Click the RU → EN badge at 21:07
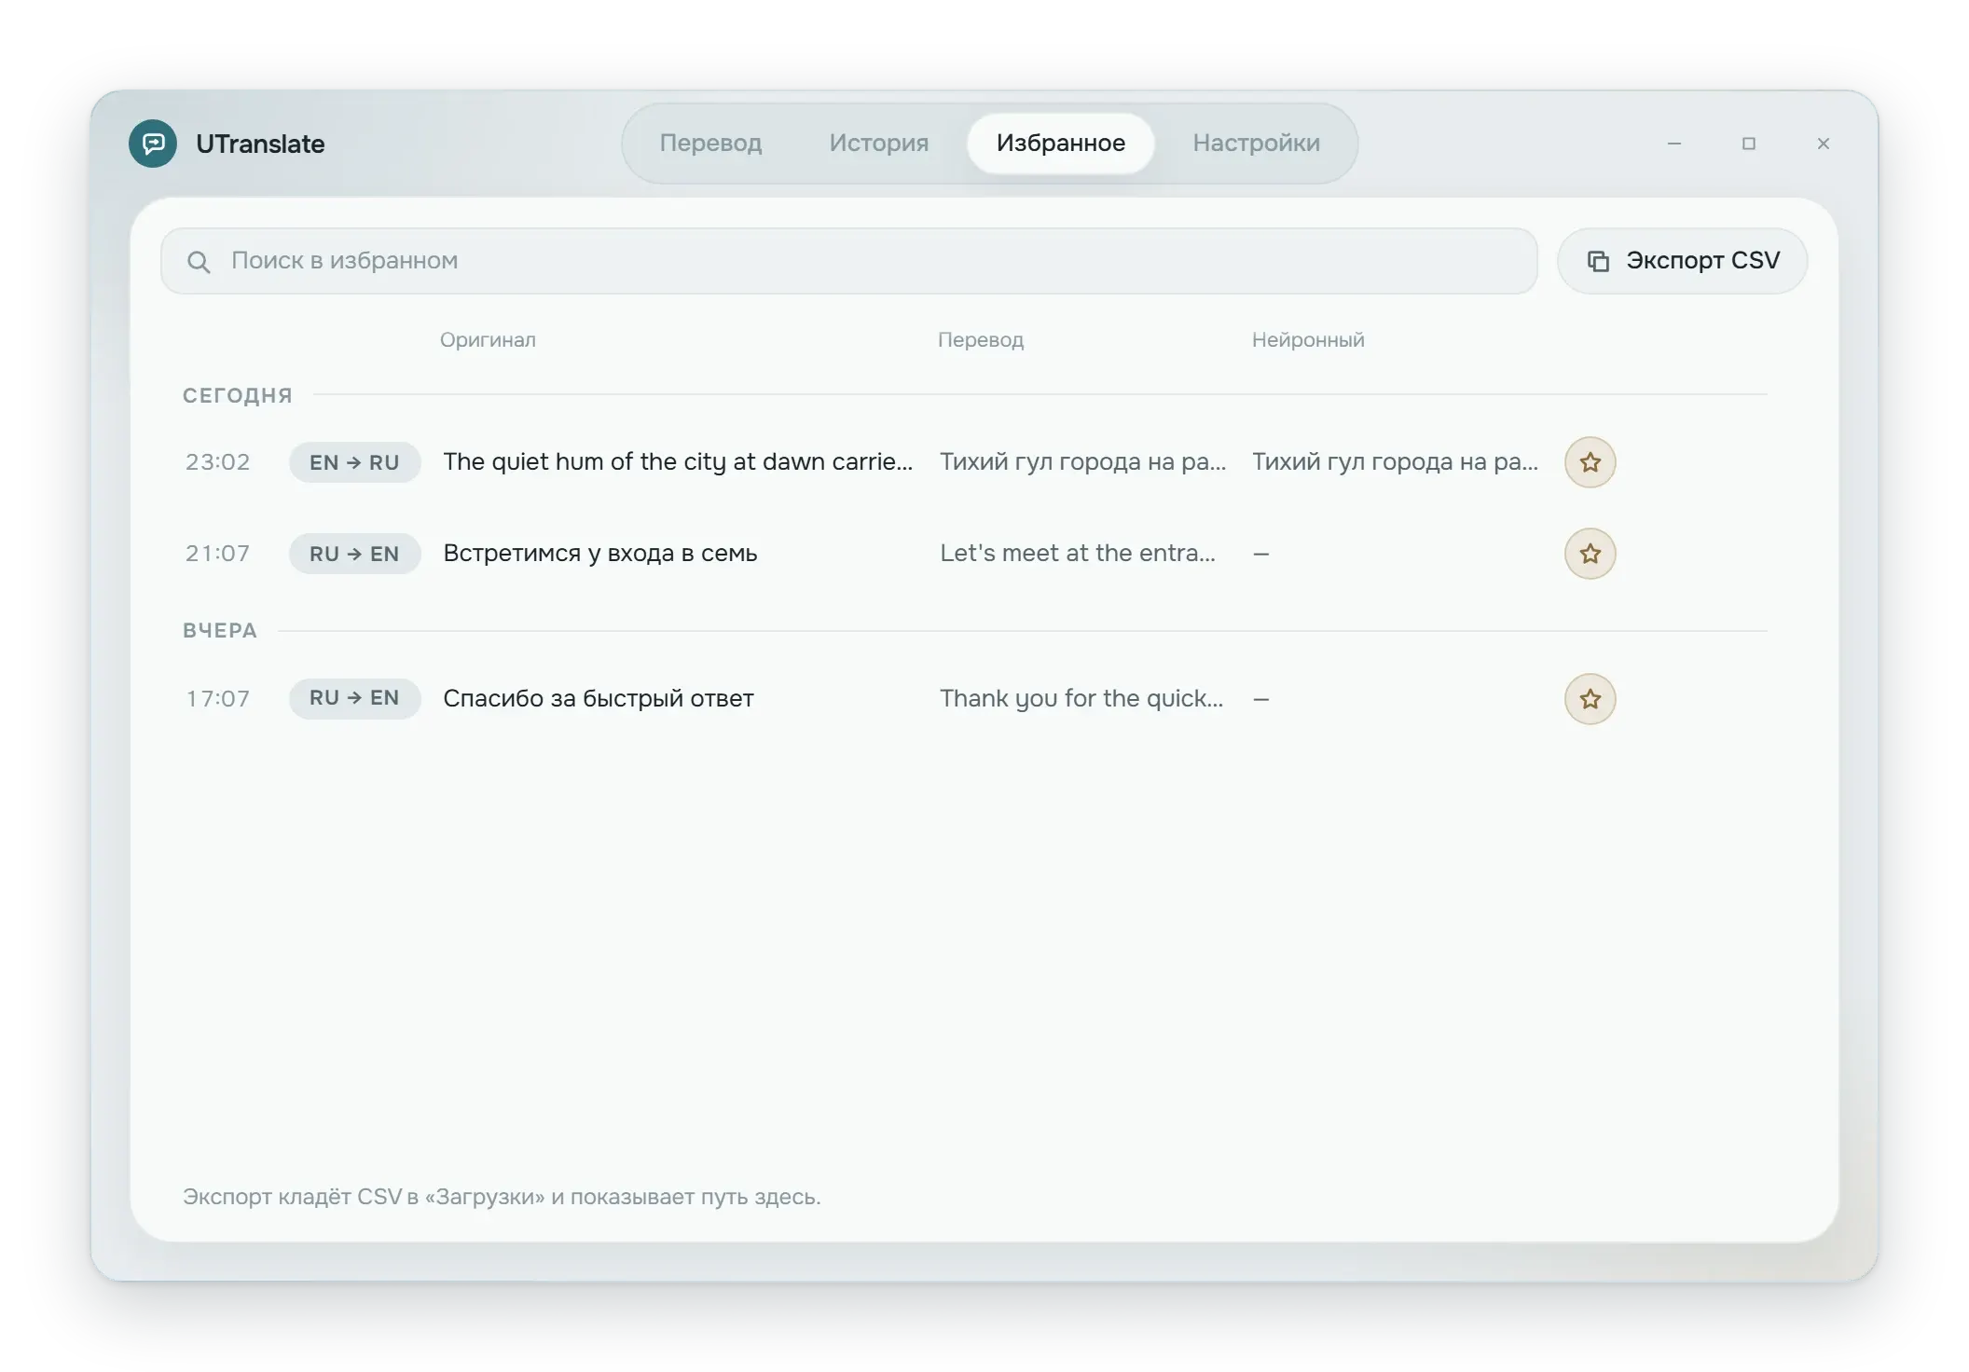This screenshot has width=1969, height=1372. click(x=354, y=554)
